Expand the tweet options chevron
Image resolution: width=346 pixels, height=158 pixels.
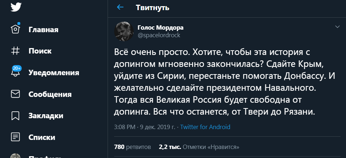coord(337,27)
